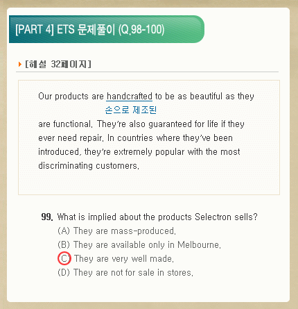The height and width of the screenshot is (309, 298).
Task: Choose option (A) They are mass-produced
Action: (116, 231)
